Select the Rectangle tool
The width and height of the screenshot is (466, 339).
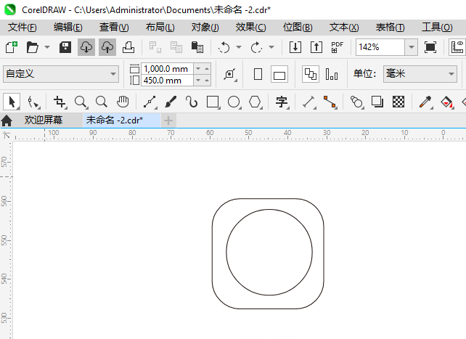tap(213, 102)
